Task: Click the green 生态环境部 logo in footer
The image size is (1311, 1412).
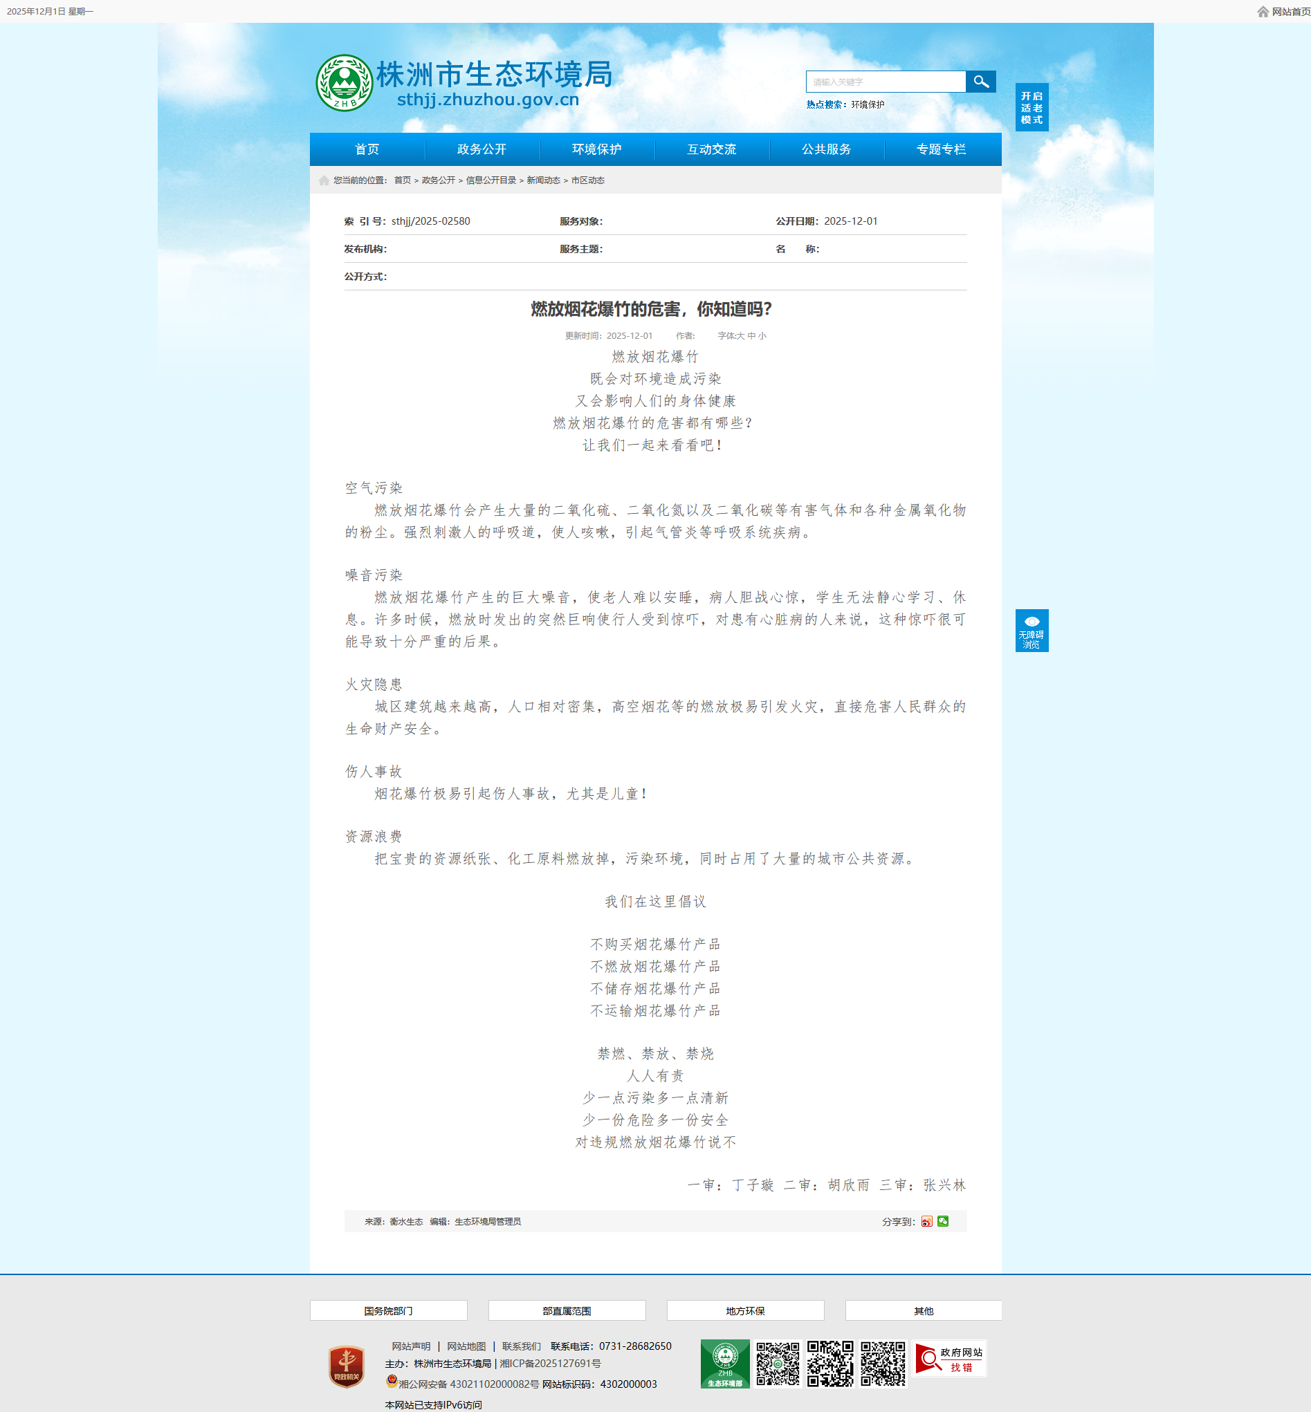Action: click(724, 1363)
